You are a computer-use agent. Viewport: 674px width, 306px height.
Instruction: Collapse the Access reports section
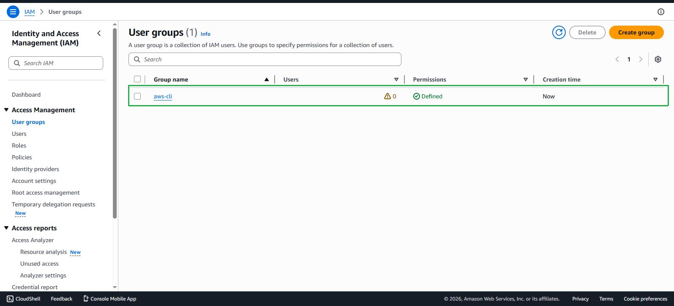point(6,228)
